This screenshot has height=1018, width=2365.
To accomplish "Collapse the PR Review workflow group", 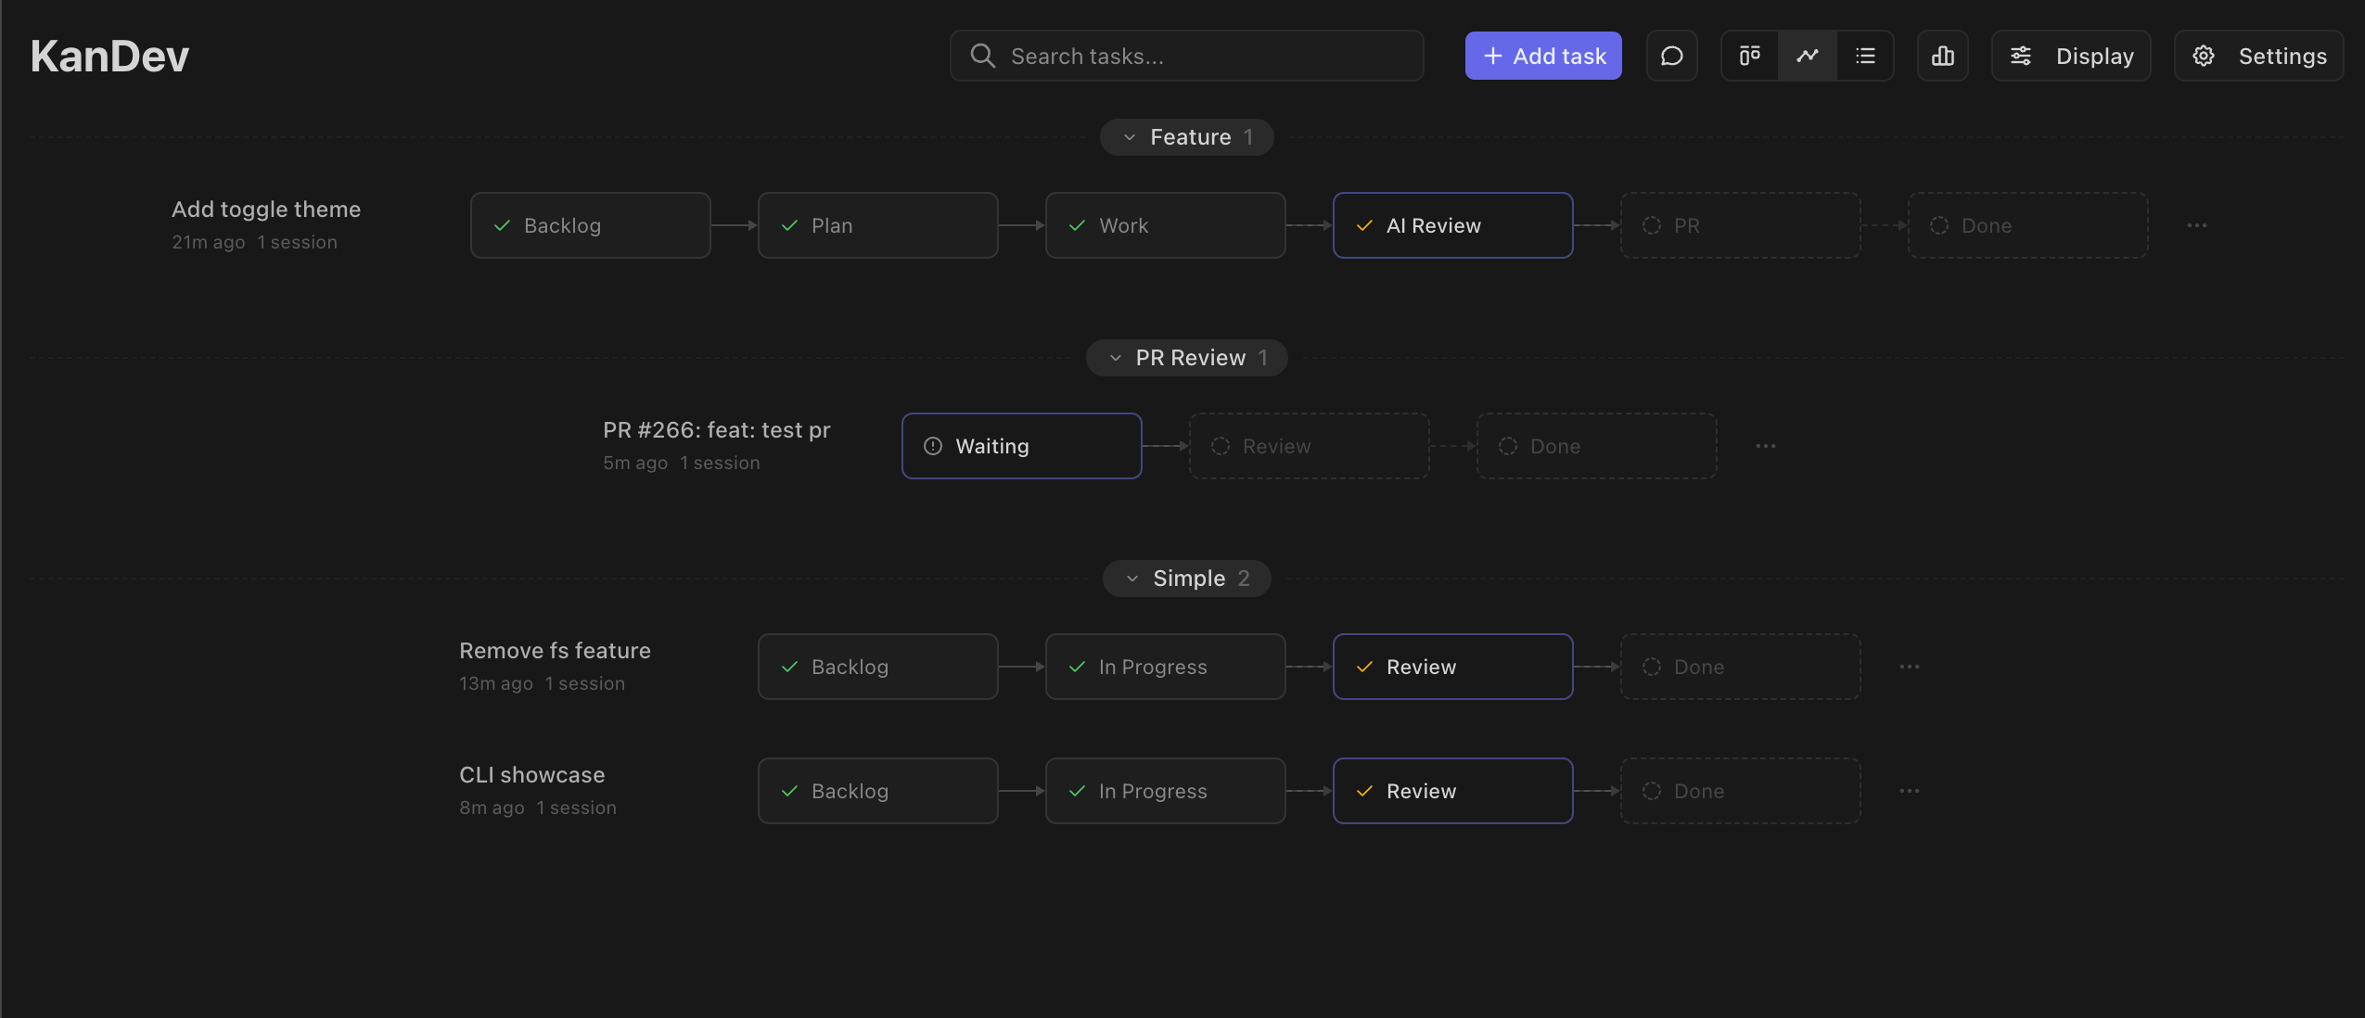I will [1187, 358].
